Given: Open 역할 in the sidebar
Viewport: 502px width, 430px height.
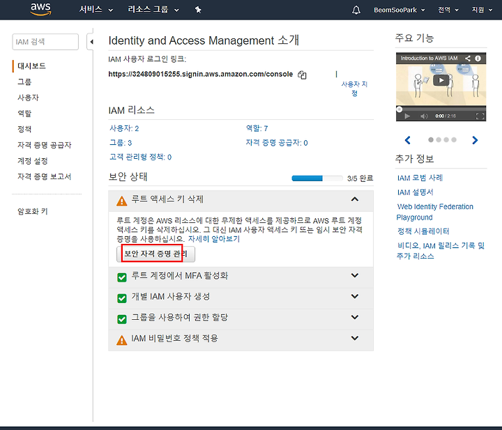Looking at the screenshot, I should point(24,114).
